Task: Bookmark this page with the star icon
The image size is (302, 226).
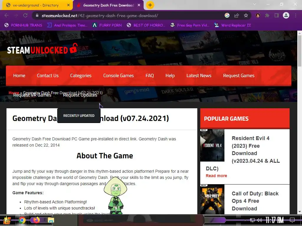Action: click(246, 16)
